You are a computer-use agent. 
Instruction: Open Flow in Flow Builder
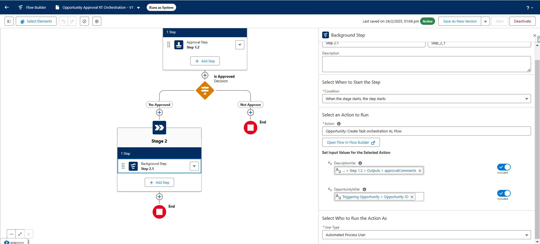point(351,142)
